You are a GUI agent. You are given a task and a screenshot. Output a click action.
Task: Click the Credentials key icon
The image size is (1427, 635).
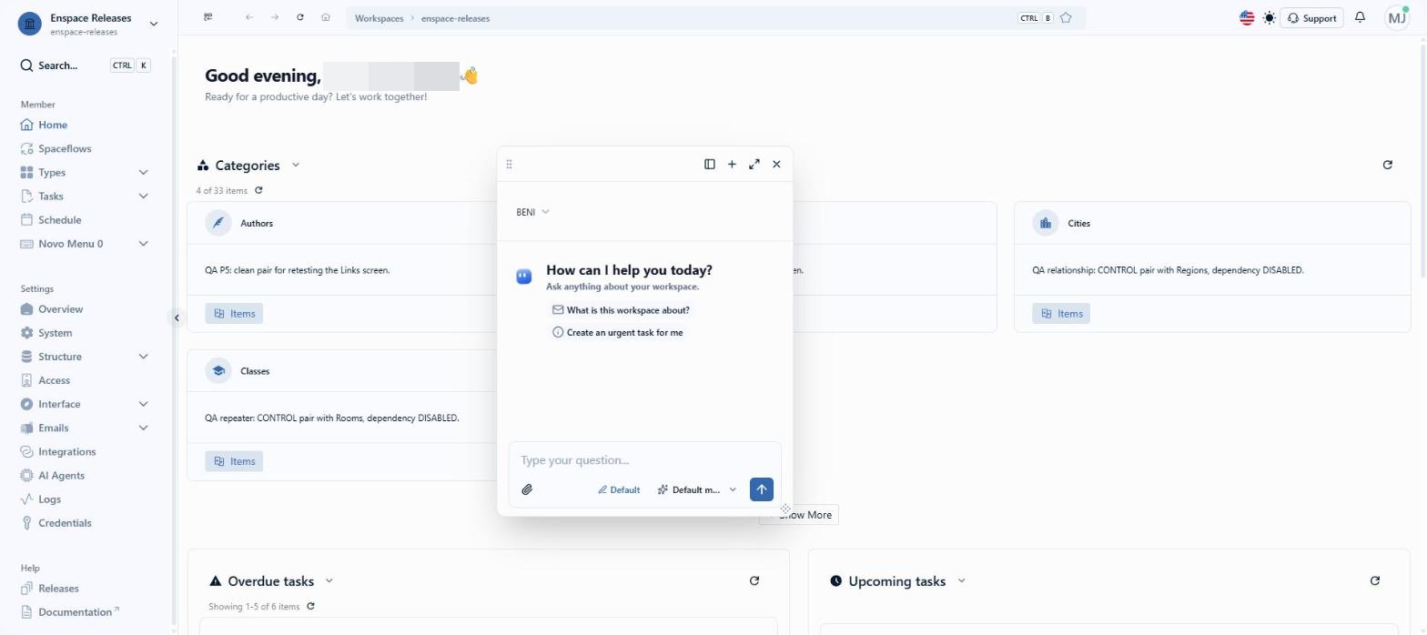[26, 522]
